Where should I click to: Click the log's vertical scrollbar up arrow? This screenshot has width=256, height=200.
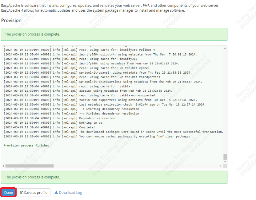pyautogui.click(x=225, y=48)
